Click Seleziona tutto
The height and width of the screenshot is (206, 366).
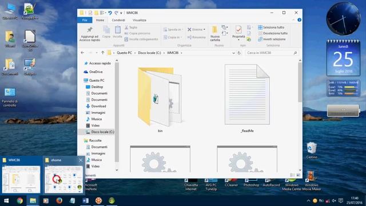click(271, 27)
